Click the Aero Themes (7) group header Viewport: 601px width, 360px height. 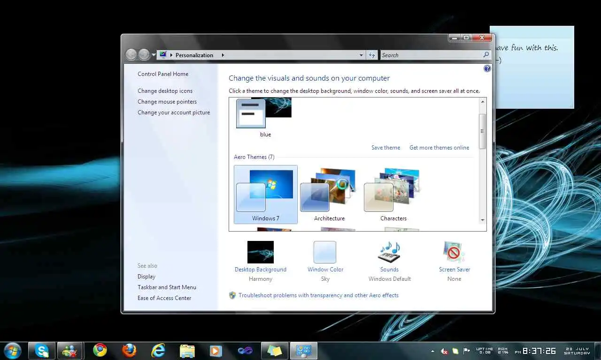click(254, 157)
